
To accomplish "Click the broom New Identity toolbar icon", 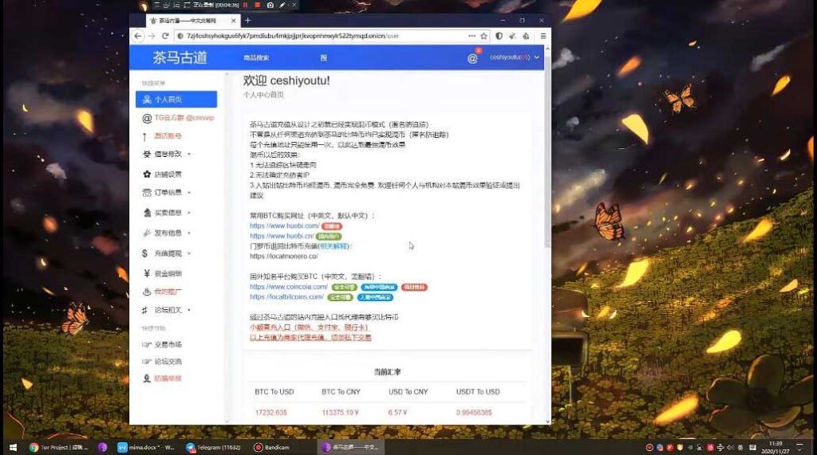I will (x=512, y=36).
